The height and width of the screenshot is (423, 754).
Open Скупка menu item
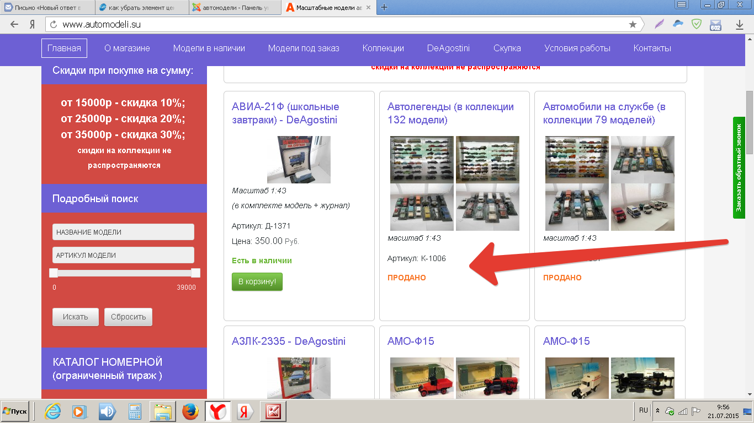pyautogui.click(x=507, y=48)
